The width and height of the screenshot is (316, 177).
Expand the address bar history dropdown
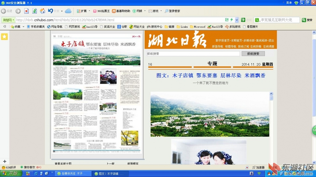237,20
